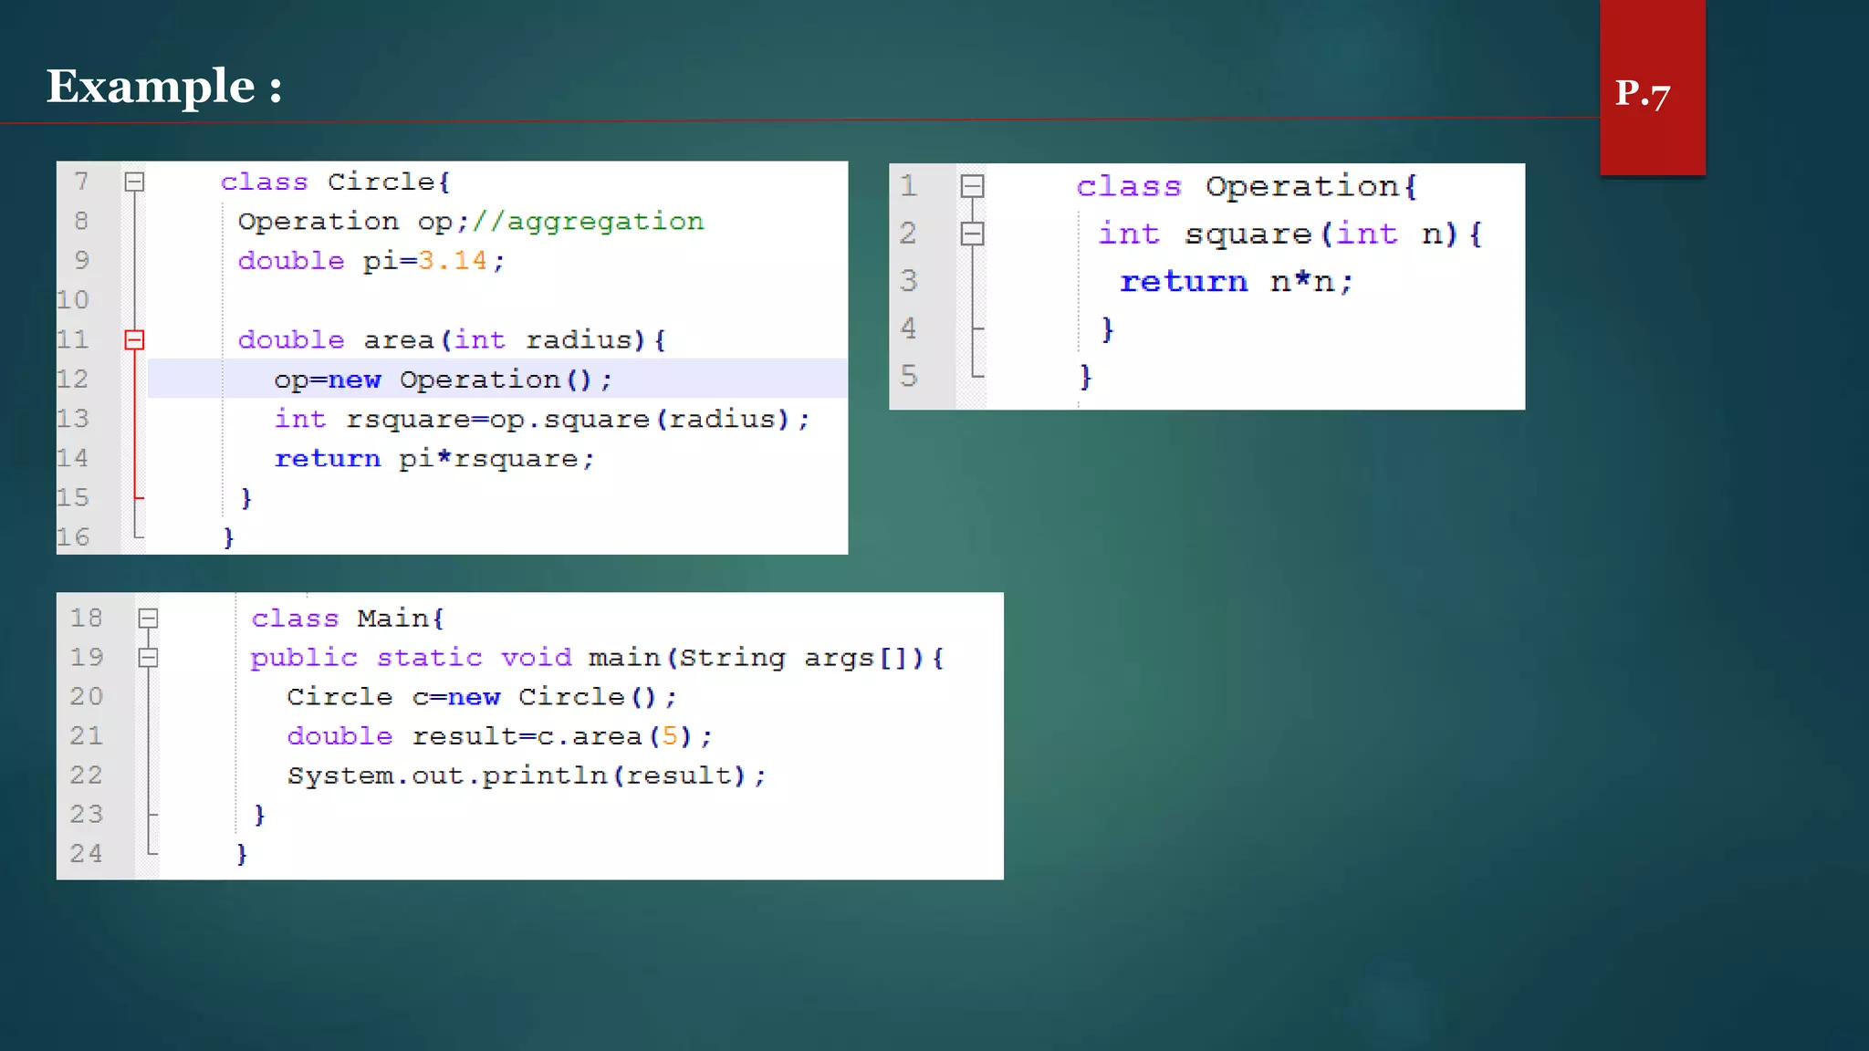1869x1051 pixels.
Task: Click the red P.7 page badge
Action: (1651, 91)
